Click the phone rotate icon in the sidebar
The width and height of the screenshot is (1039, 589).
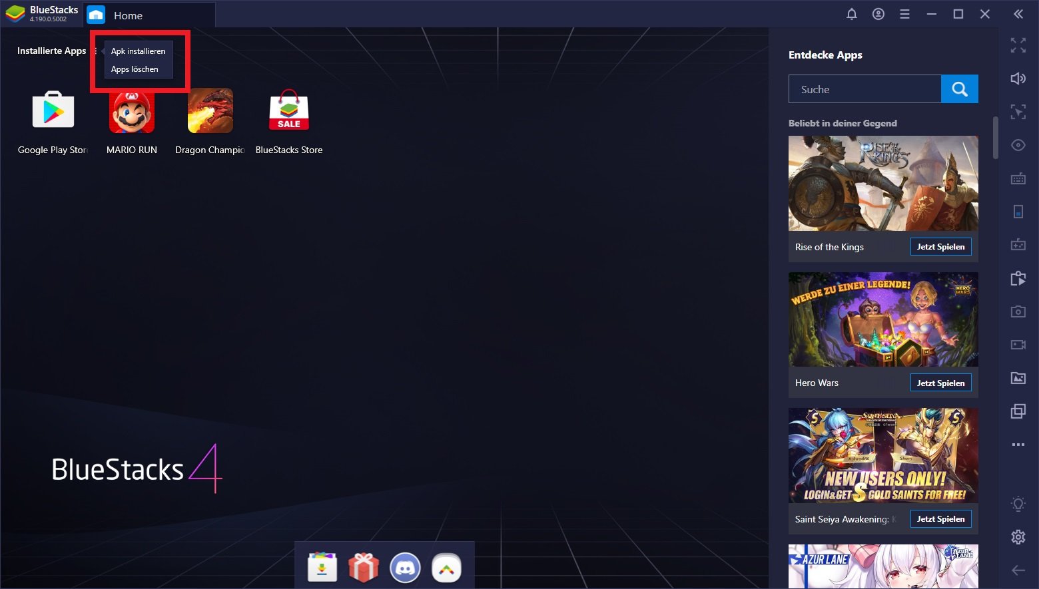1018,212
